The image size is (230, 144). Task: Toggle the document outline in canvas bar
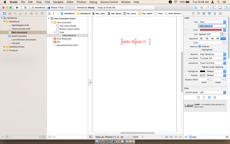[91, 137]
